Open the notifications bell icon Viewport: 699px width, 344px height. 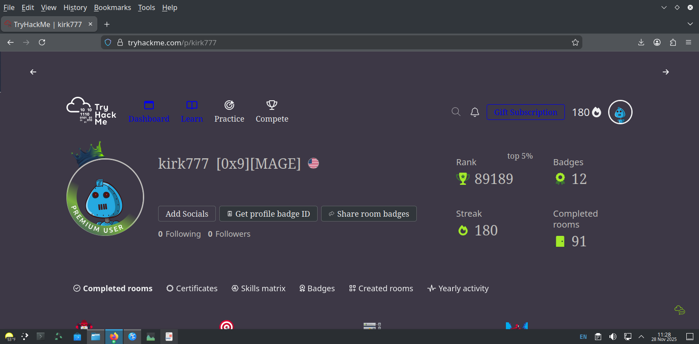coord(475,112)
